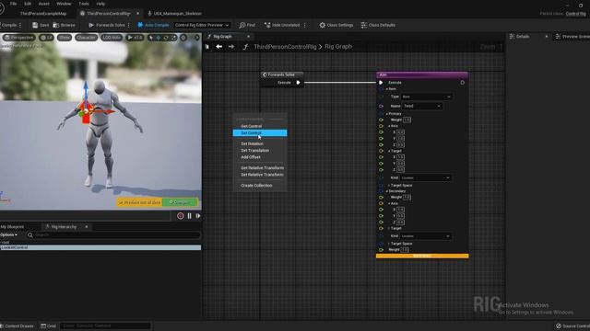Start recording with the red record button
The height and width of the screenshot is (331, 590).
(x=181, y=216)
